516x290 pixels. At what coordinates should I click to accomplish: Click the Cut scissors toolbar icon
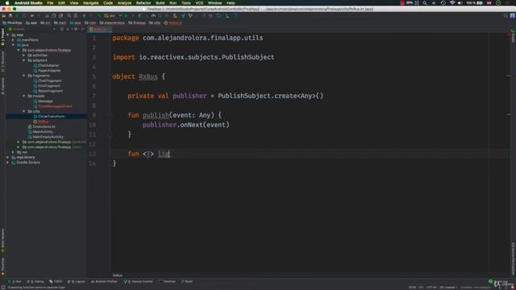point(47,16)
